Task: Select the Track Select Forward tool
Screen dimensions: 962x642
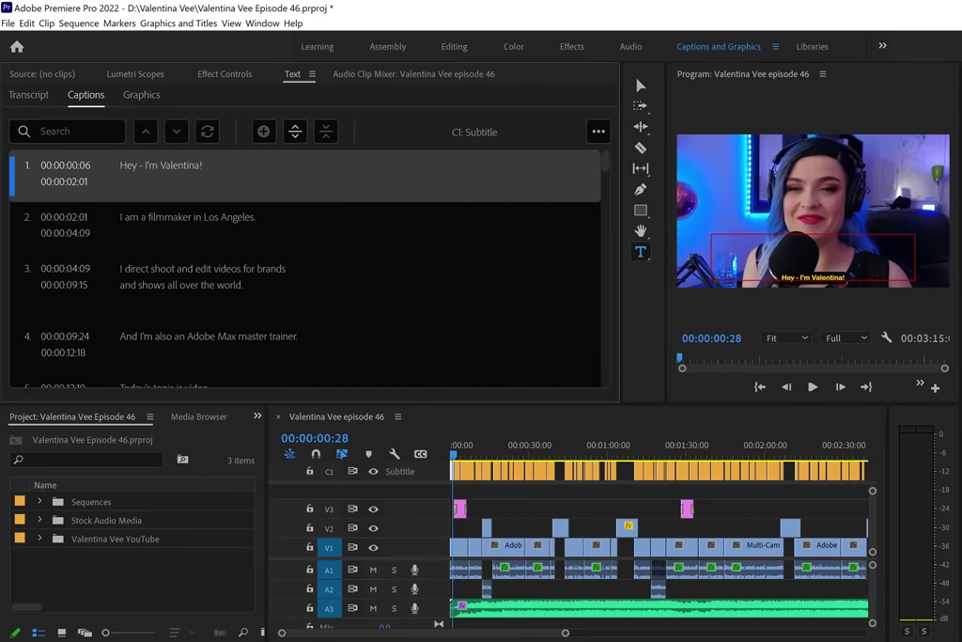Action: 641,106
